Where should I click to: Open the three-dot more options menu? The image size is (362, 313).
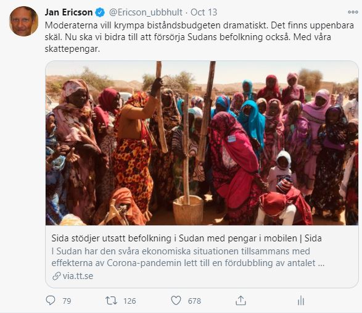(x=353, y=12)
